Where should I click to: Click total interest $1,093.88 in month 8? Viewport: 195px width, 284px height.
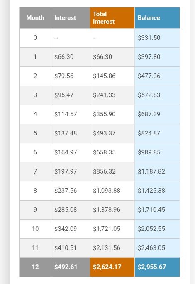click(x=112, y=191)
